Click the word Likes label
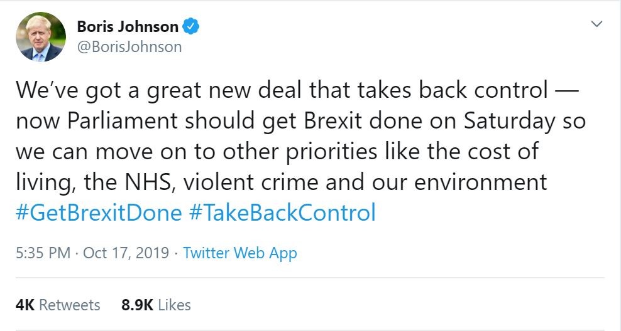The width and height of the screenshot is (621, 331). pos(174,305)
